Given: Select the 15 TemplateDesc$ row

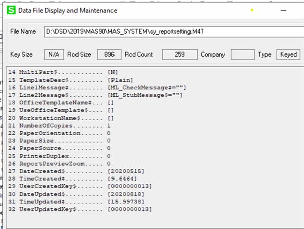Looking at the screenshot, I should [x=70, y=80].
